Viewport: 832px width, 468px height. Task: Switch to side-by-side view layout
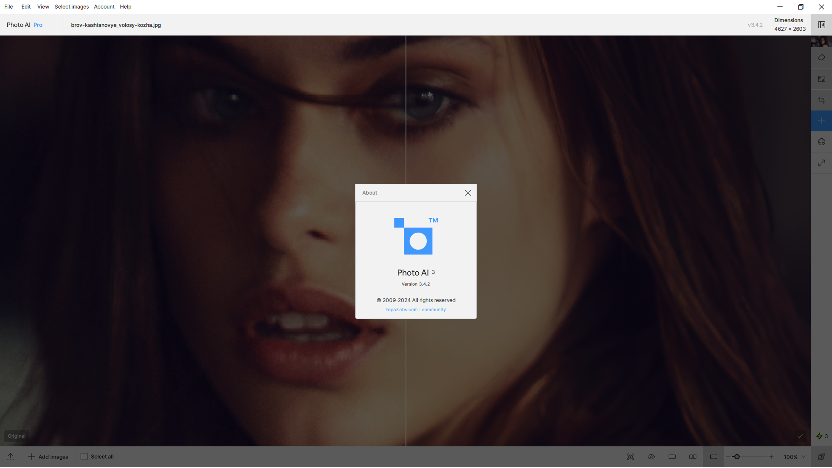(693, 457)
